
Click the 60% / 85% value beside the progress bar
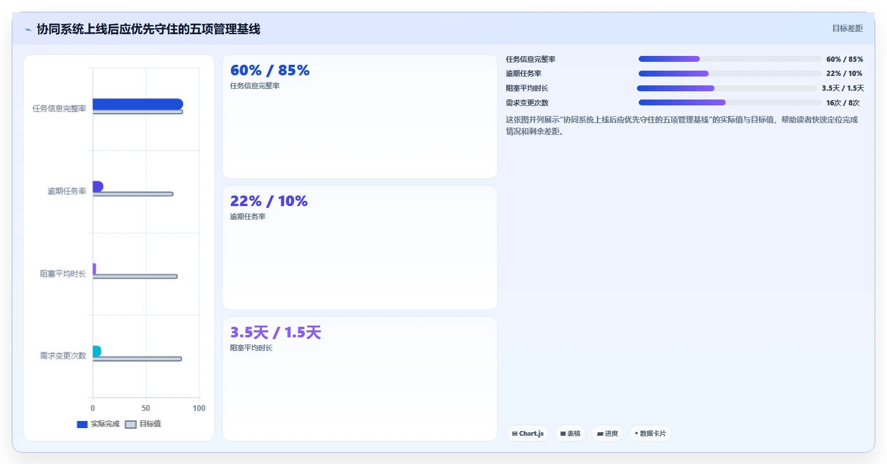point(845,59)
